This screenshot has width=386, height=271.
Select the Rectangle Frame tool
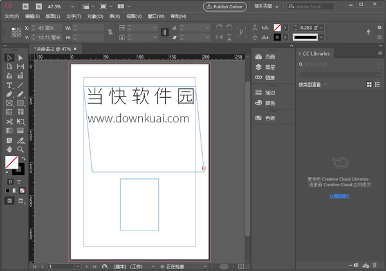(x=10, y=103)
